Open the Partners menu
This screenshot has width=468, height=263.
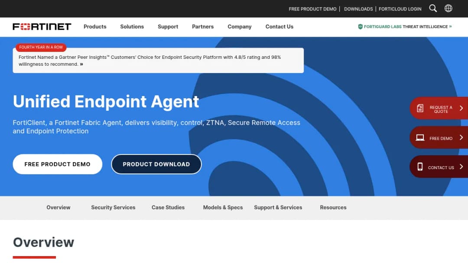click(x=203, y=26)
